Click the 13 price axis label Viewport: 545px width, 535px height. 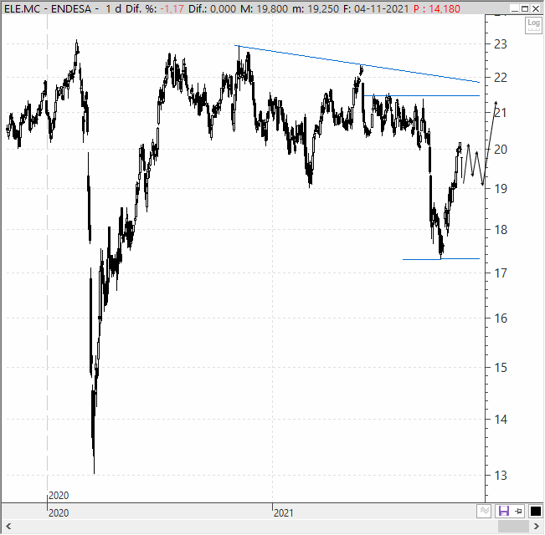point(501,476)
